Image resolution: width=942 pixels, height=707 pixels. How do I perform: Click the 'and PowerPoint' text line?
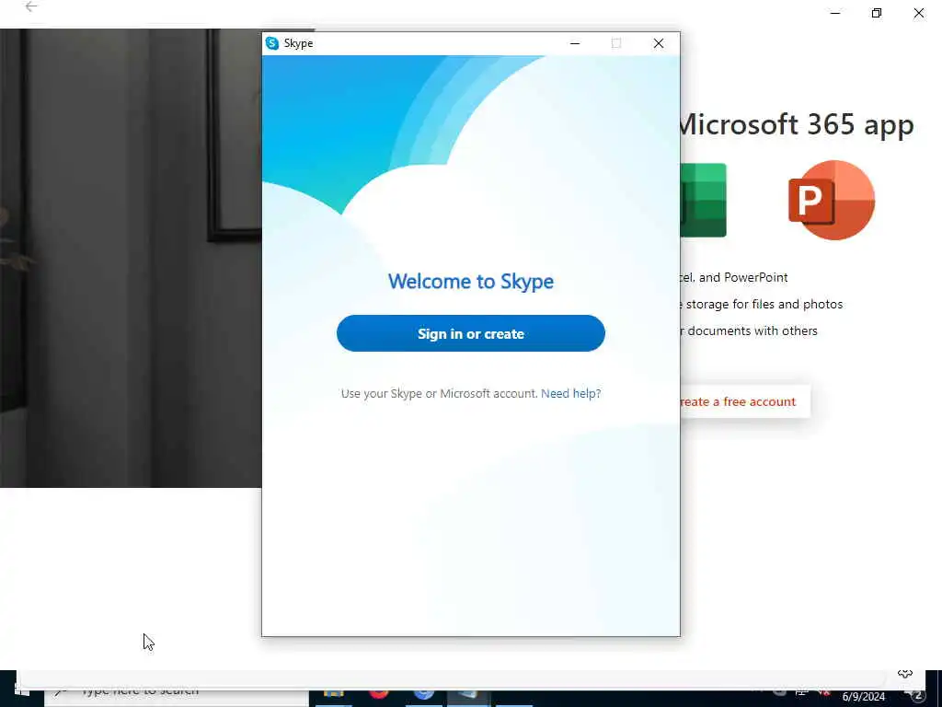pos(734,277)
